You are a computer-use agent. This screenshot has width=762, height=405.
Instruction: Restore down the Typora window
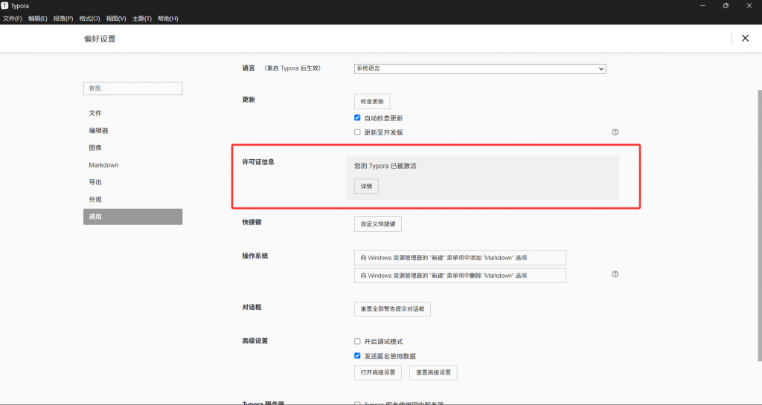726,6
